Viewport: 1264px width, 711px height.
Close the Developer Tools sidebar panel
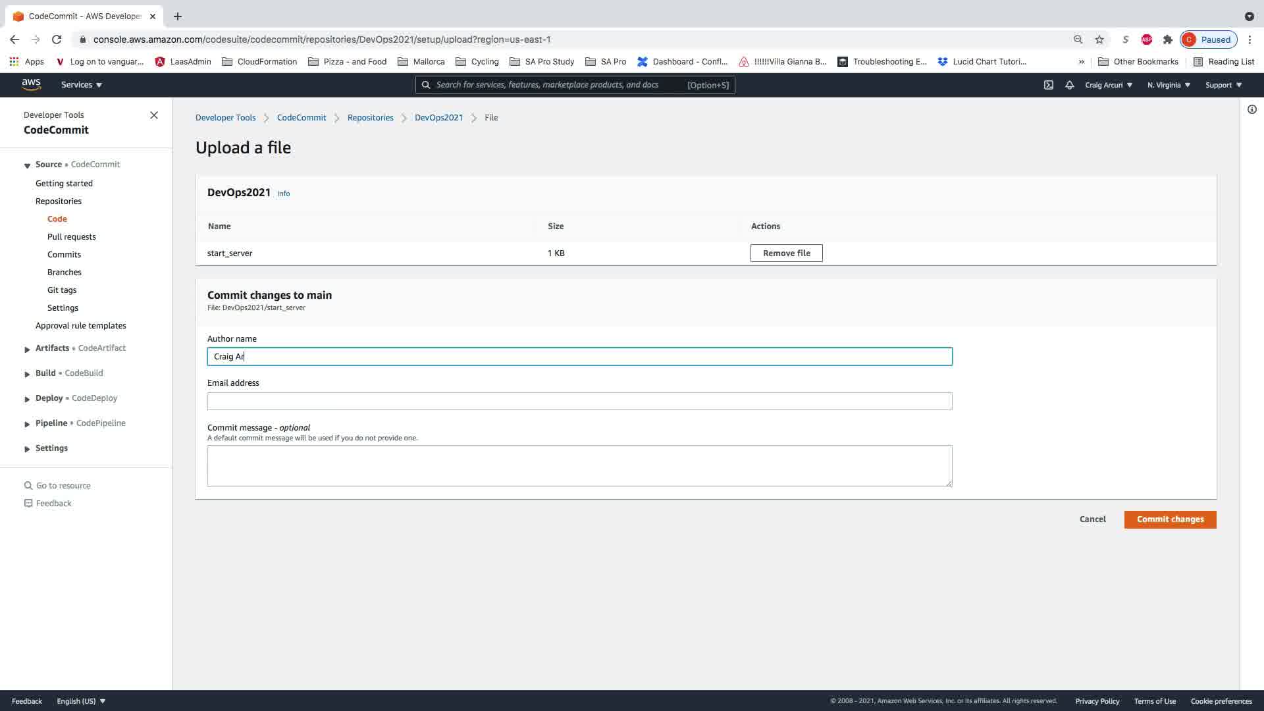154,115
